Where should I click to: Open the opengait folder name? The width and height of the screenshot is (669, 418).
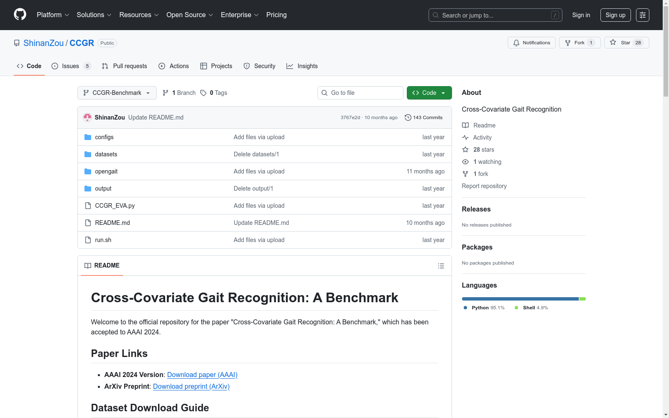click(106, 171)
